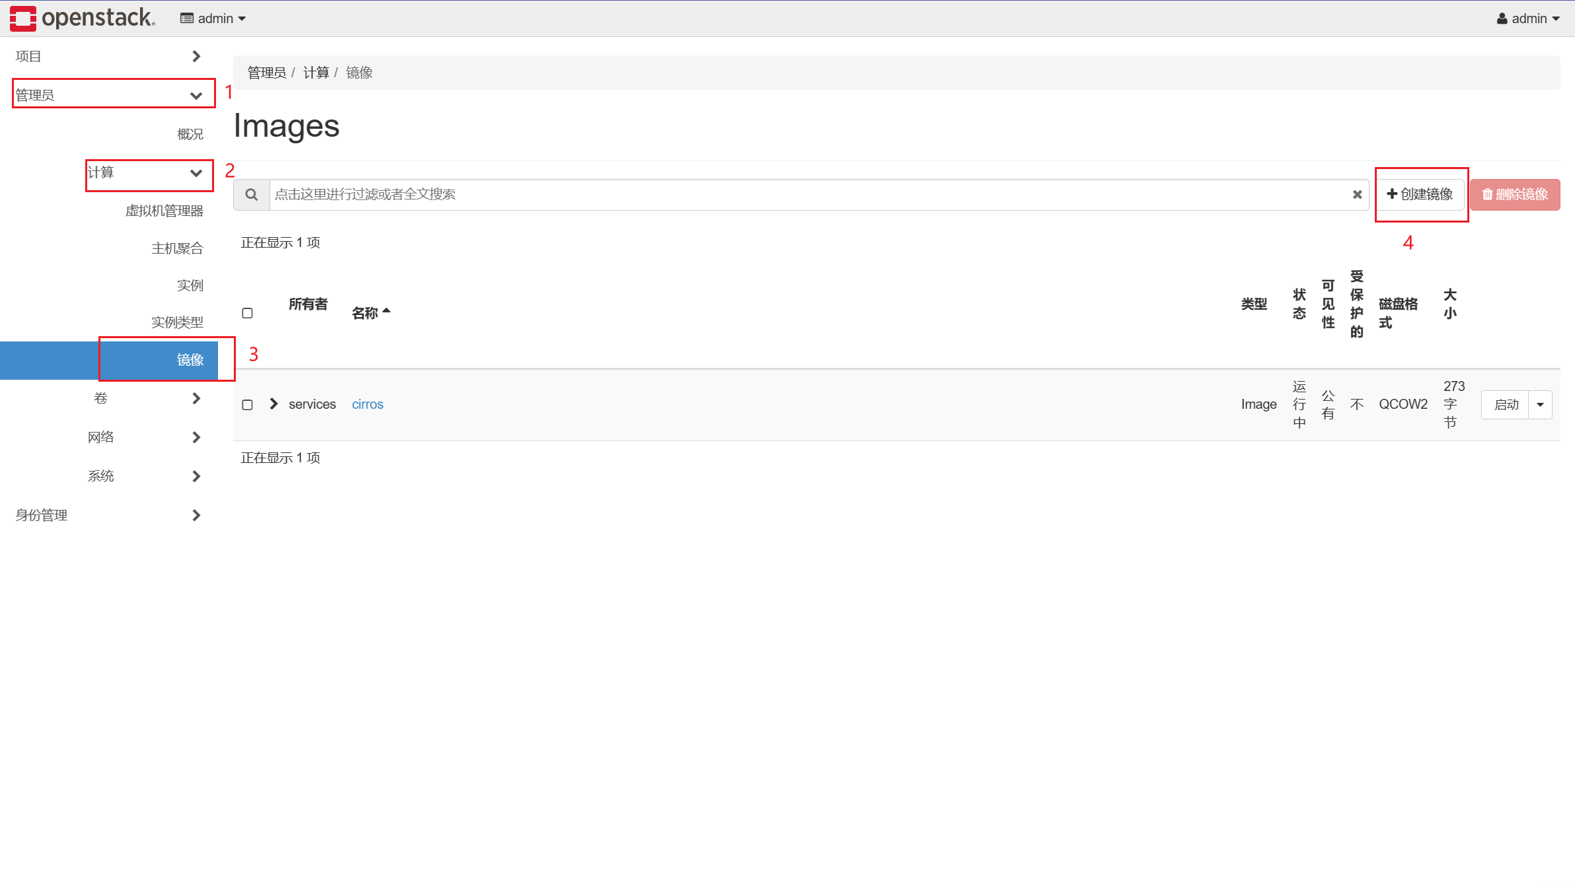Check the cirros image row checkbox

pyautogui.click(x=248, y=405)
